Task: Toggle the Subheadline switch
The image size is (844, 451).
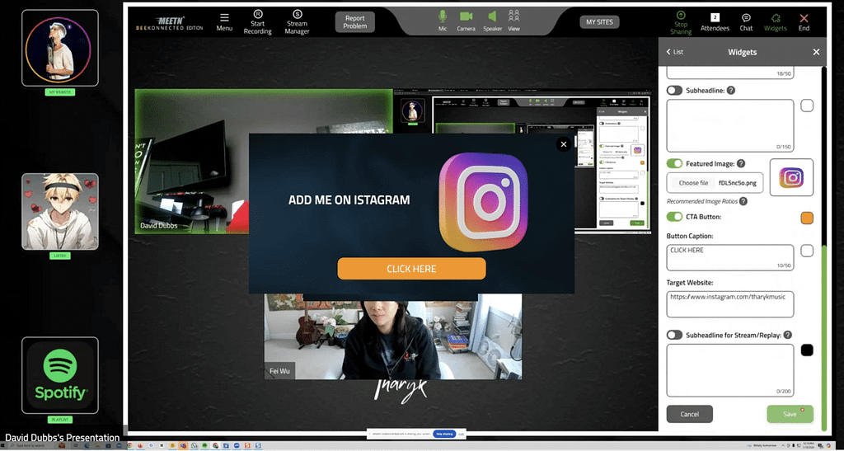Action: [674, 90]
